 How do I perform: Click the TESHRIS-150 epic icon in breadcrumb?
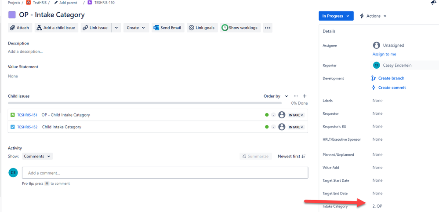(x=90, y=3)
